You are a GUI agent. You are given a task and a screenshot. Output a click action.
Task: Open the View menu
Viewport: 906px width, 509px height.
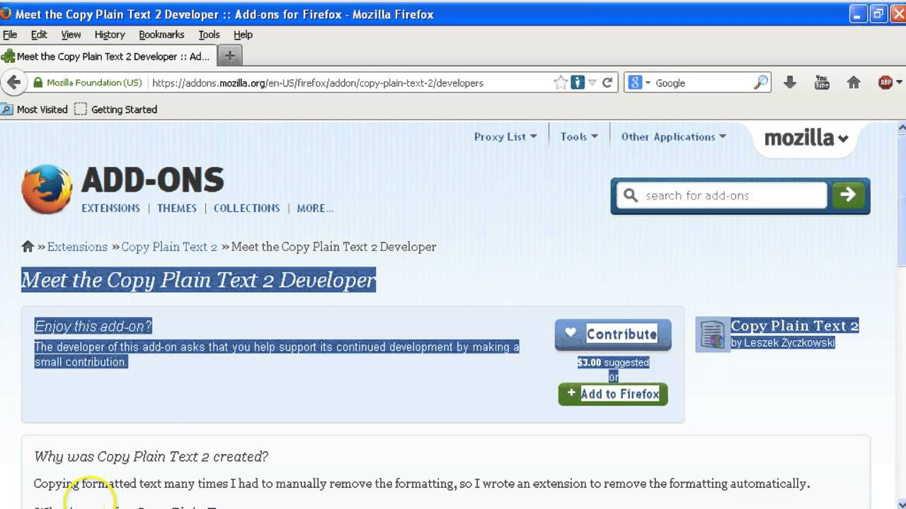(71, 34)
